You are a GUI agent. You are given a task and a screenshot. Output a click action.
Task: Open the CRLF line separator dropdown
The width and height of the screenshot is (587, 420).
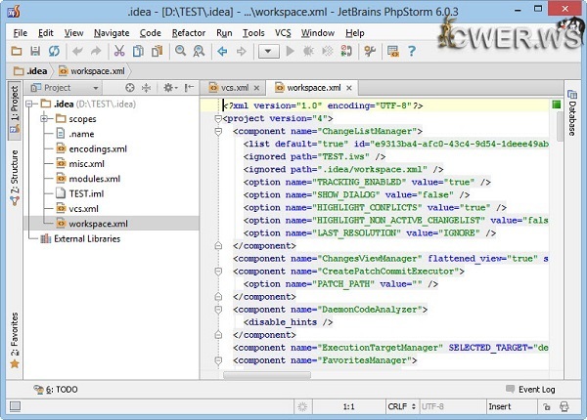[400, 405]
